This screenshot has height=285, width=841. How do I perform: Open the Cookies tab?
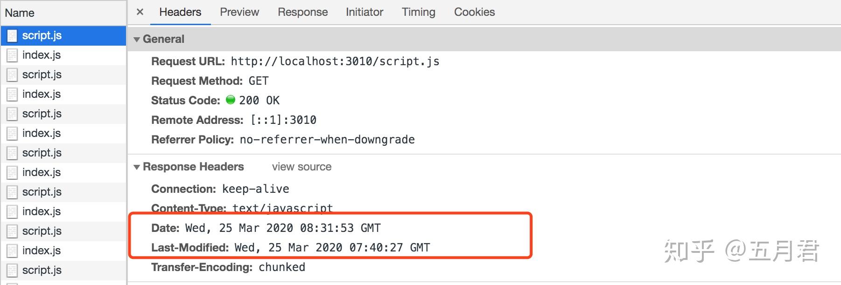pyautogui.click(x=474, y=12)
